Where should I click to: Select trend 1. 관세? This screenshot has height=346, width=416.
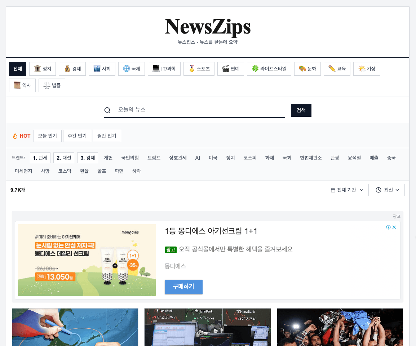coord(40,158)
